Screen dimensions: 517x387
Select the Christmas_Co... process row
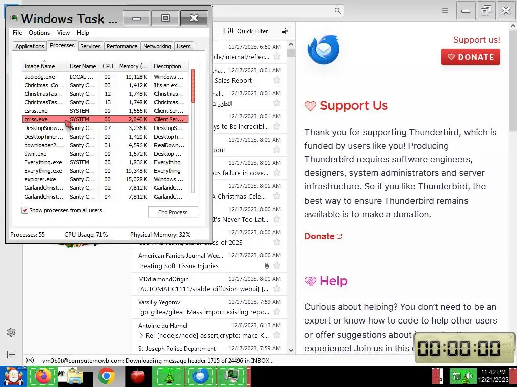105,85
